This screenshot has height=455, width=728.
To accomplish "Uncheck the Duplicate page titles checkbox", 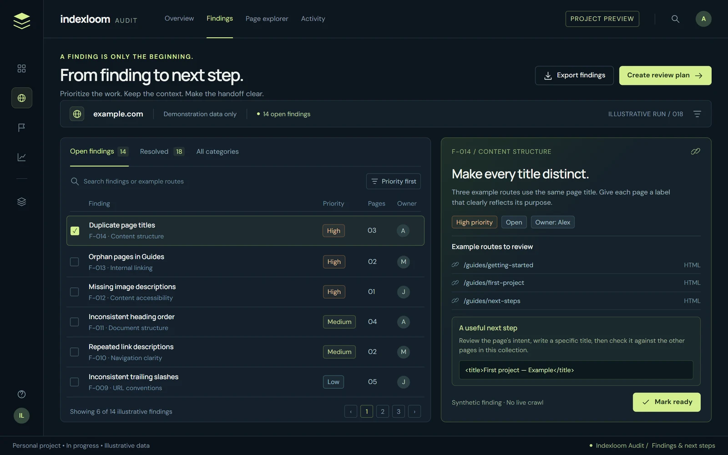I will tap(75, 231).
